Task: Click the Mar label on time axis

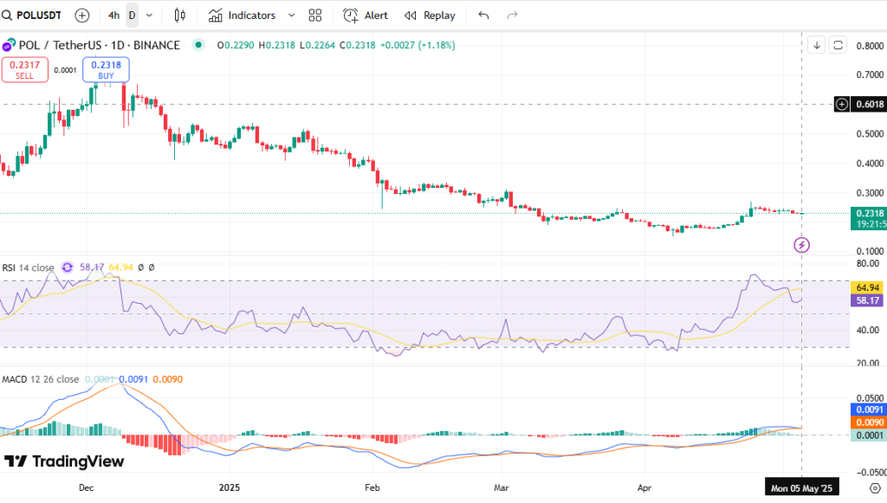Action: point(502,487)
